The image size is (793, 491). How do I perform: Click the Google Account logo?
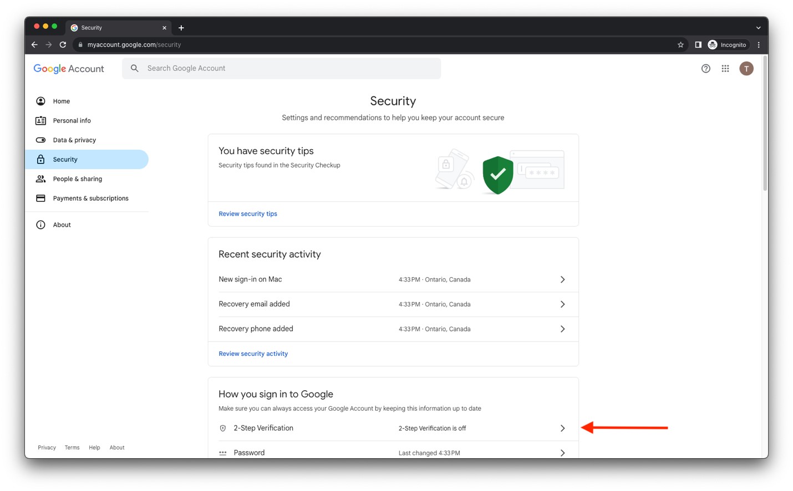[69, 69]
